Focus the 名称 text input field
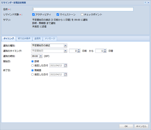Image resolution: width=151 pixels, height=130 pixels. pos(83,9)
